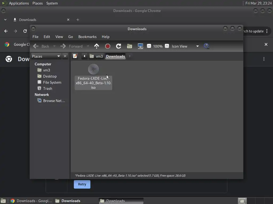Image resolution: width=273 pixels, height=204 pixels.
Task: Reload the Downloads folder view
Action: 119,46
